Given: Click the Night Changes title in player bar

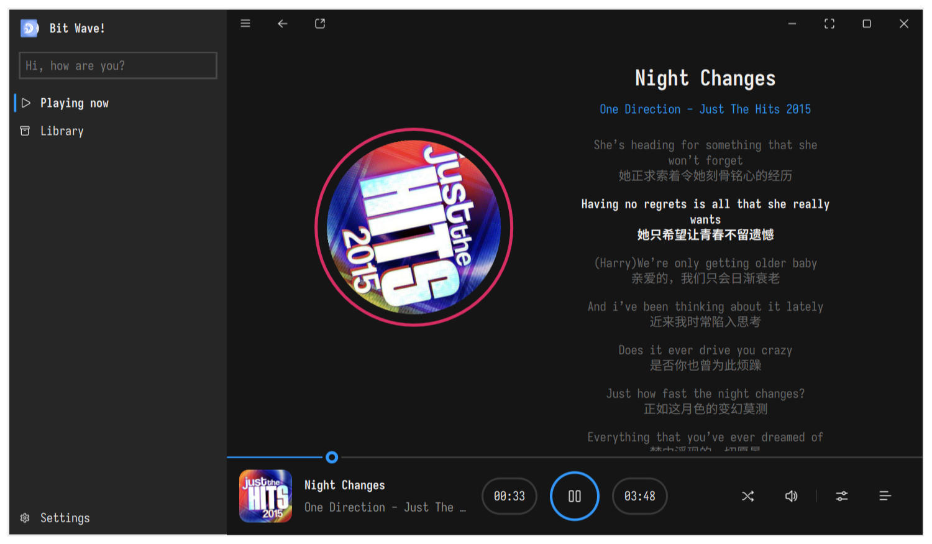Looking at the screenshot, I should click(x=345, y=485).
